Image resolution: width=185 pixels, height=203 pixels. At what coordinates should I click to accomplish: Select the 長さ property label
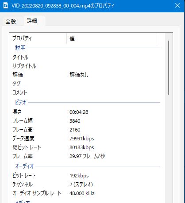point(17,112)
